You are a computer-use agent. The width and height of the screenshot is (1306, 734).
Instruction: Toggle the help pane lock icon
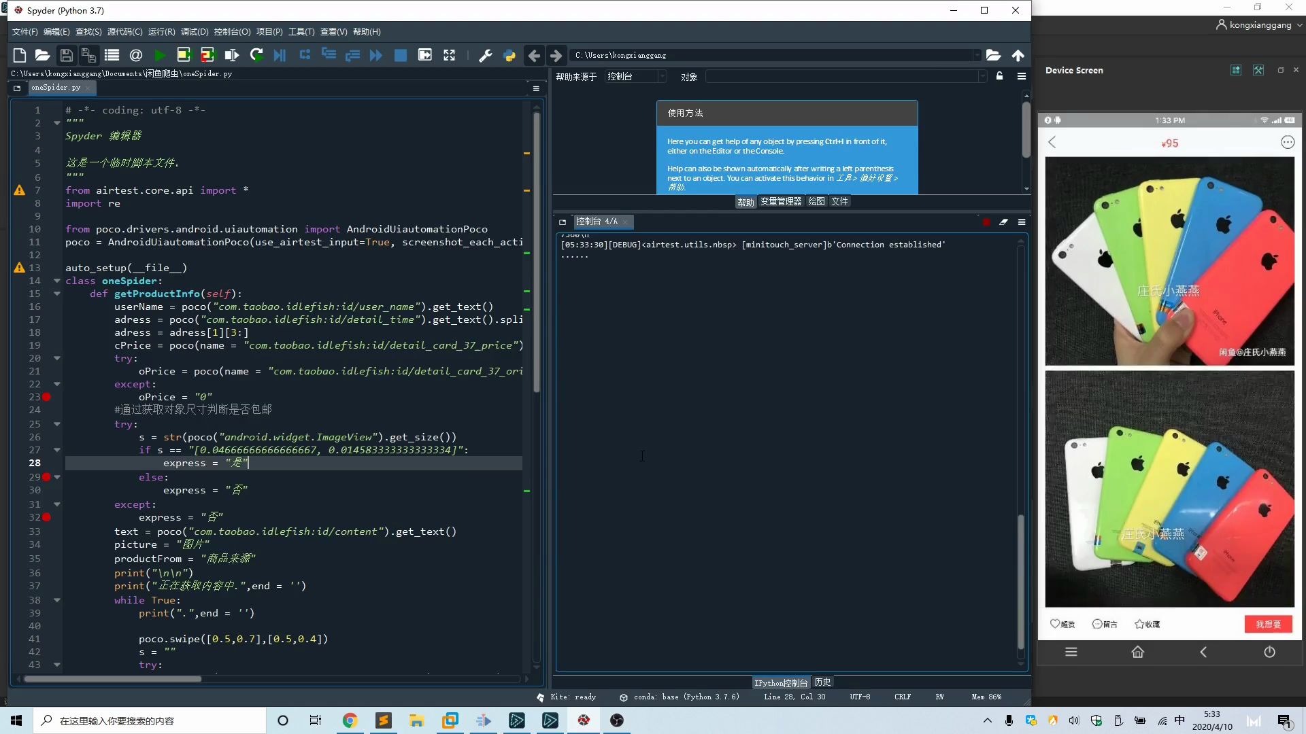tap(999, 76)
